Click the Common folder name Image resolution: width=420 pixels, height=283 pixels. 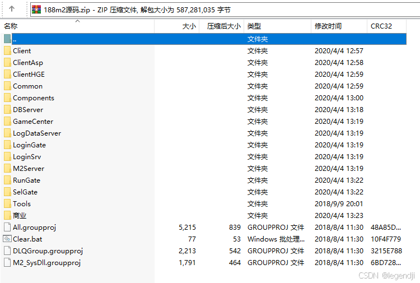[x=28, y=86]
